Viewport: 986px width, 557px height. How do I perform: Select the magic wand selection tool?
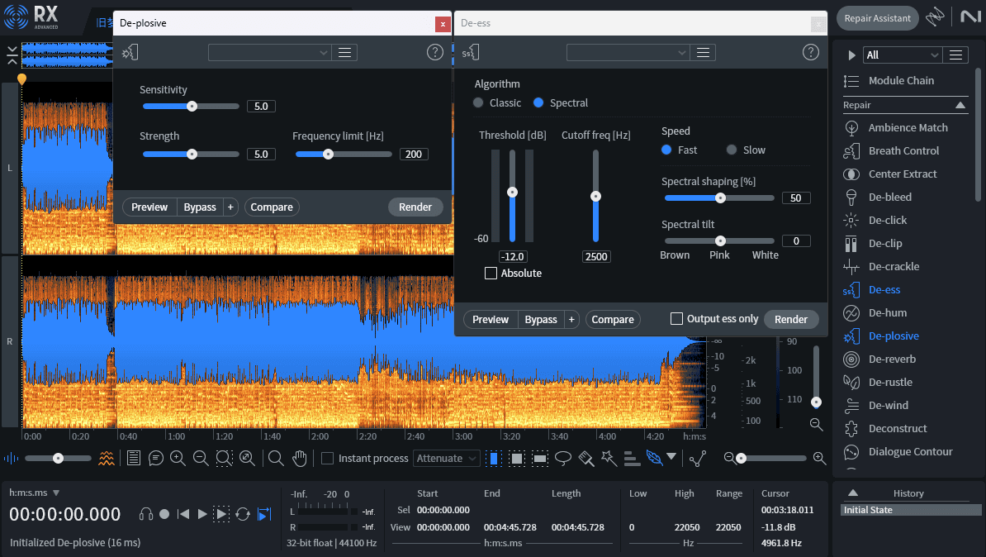click(609, 458)
